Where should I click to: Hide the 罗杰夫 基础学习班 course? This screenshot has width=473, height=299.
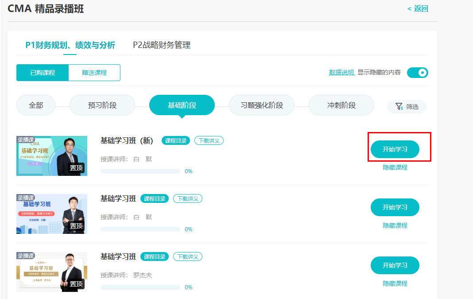(395, 283)
